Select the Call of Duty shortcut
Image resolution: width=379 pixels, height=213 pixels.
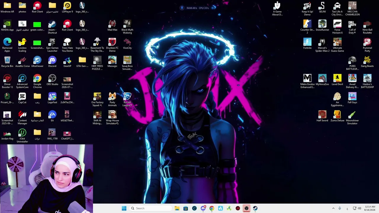tap(352, 27)
